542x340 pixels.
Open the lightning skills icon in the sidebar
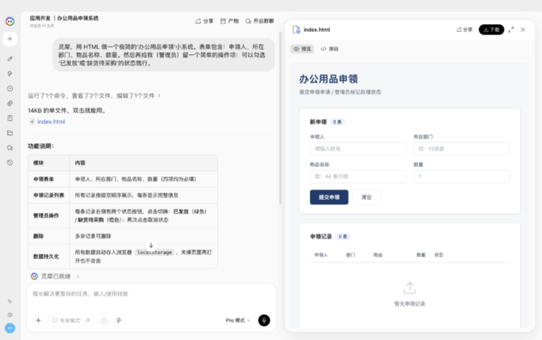pyautogui.click(x=10, y=74)
